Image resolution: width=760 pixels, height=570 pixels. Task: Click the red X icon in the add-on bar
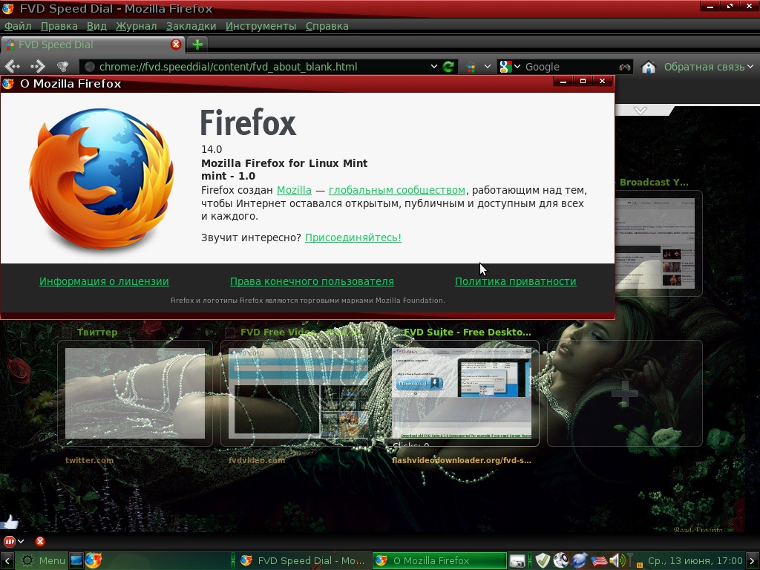pyautogui.click(x=40, y=541)
